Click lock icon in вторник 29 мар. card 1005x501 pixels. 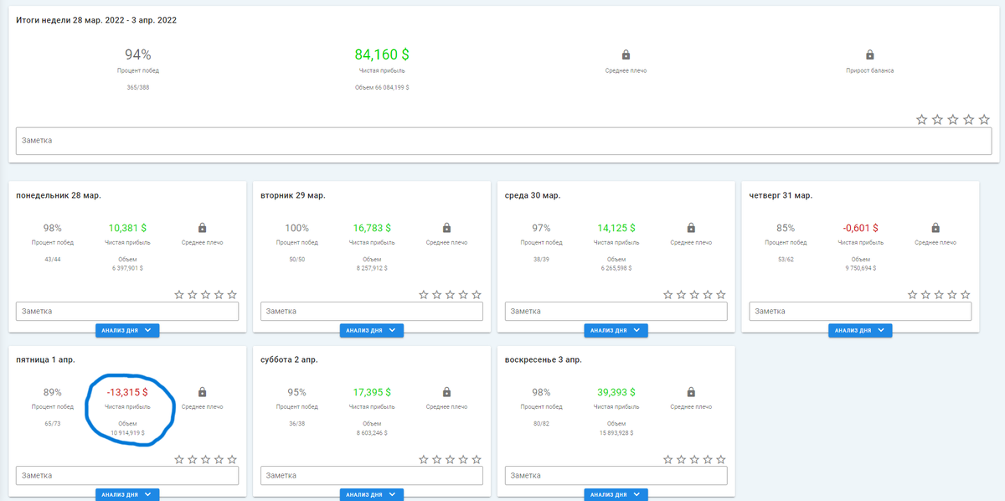click(446, 228)
